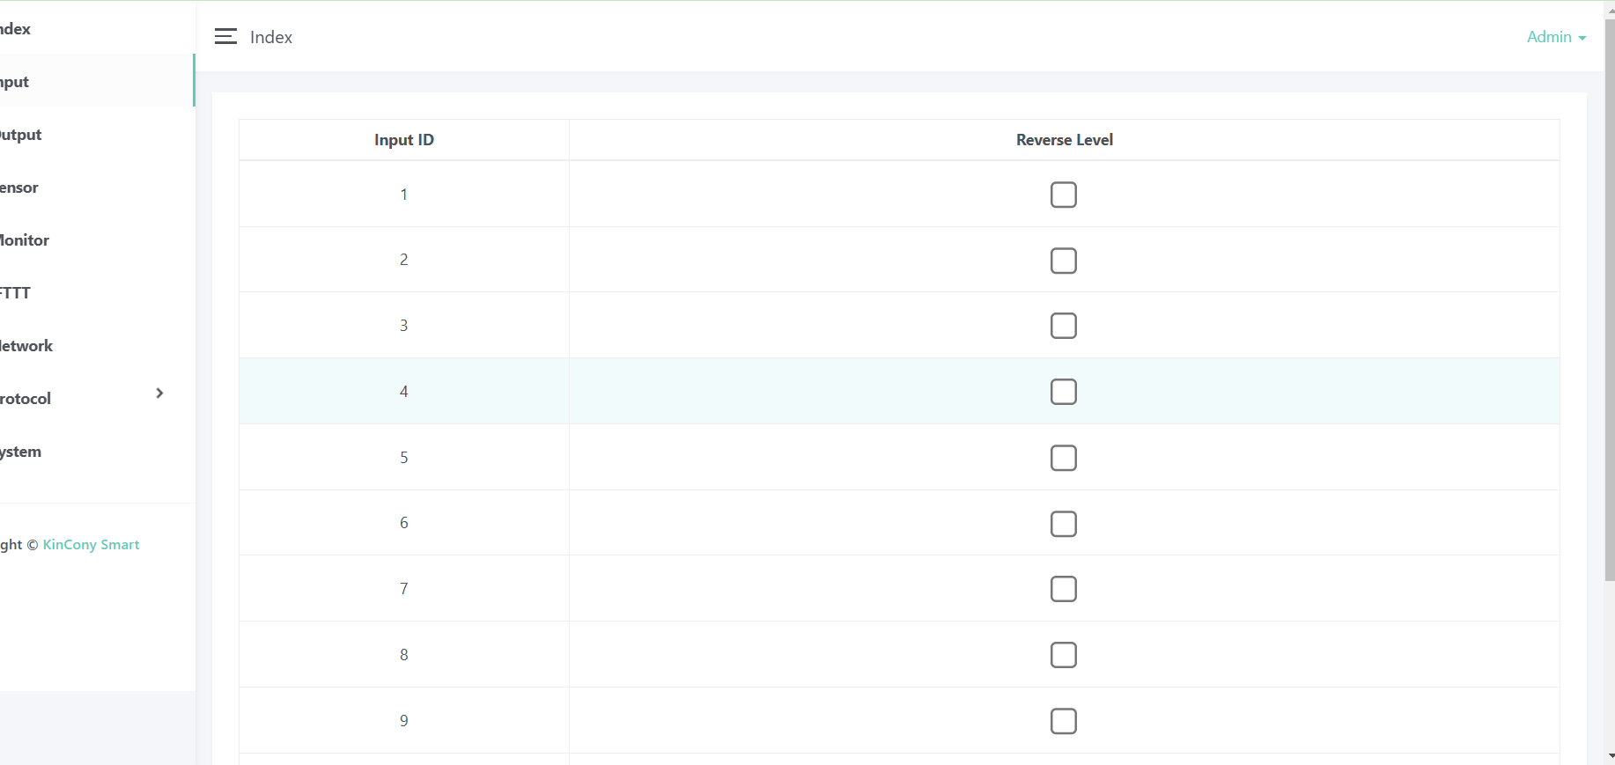Viewport: 1615px width, 765px height.
Task: Go to Sensor in the sidebar
Action: [20, 188]
